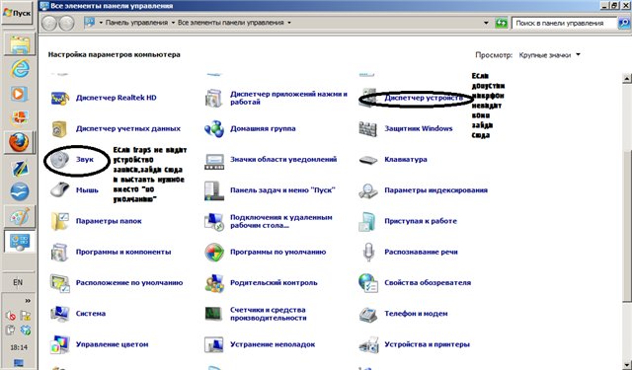Open the address bar history dropdown
Image resolution: width=632 pixels, height=370 pixels.
click(x=486, y=24)
